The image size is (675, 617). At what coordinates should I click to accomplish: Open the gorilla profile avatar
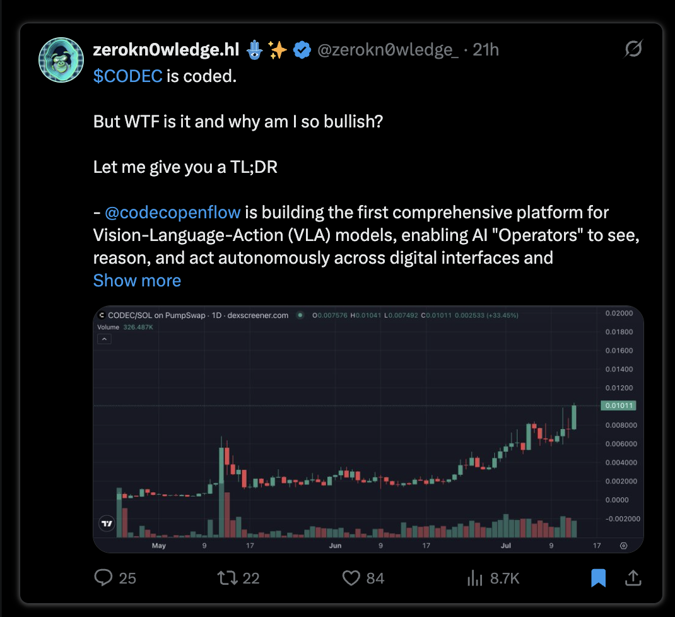(61, 60)
